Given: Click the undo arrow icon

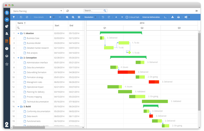Looking at the screenshot, I should (x=103, y=17).
